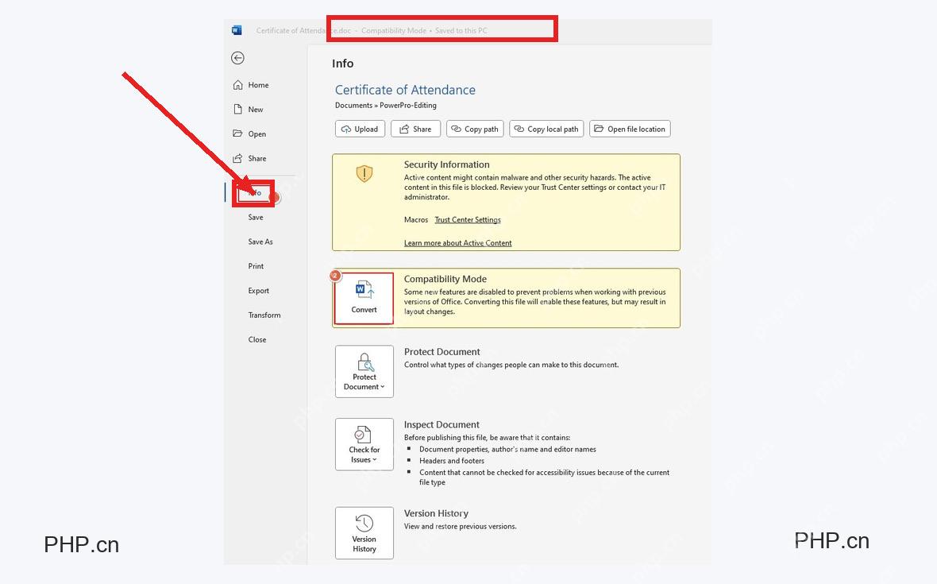
Task: Click the Inspect Document heading text
Action: [442, 425]
